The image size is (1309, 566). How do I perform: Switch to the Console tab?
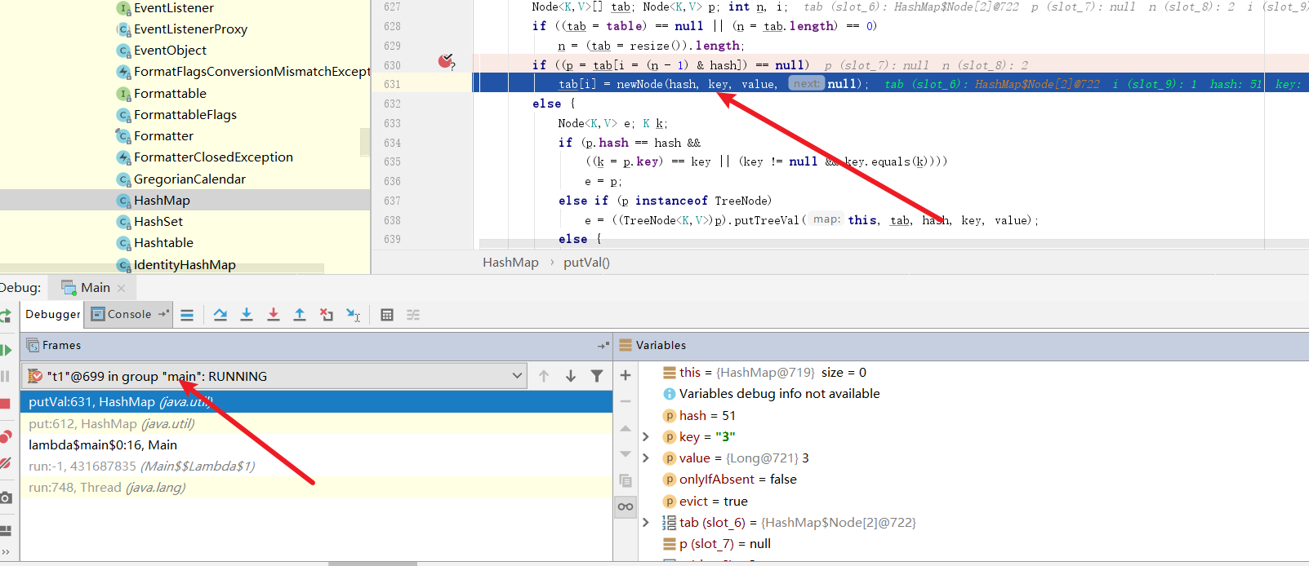point(129,315)
